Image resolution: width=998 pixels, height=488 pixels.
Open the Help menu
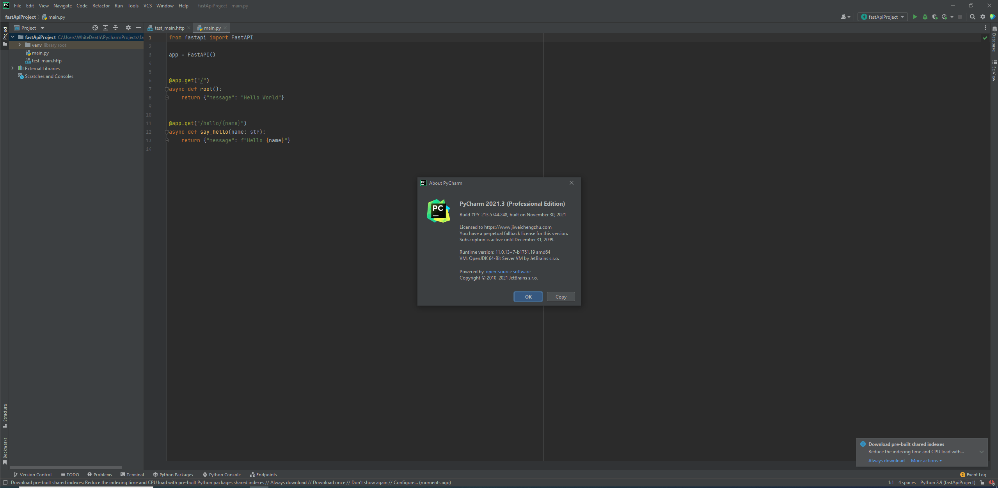(x=183, y=6)
